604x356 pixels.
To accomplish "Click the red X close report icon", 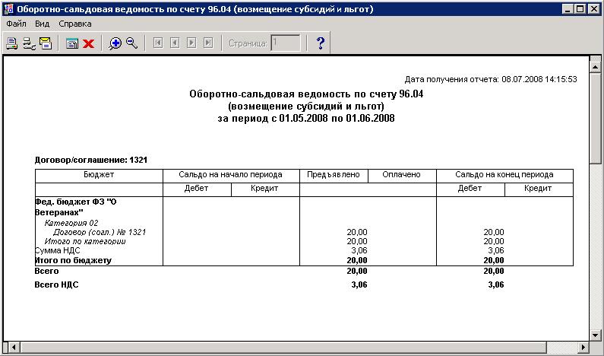I will click(x=88, y=43).
